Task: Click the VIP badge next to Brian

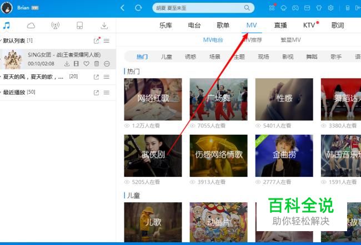Action: pyautogui.click(x=35, y=8)
